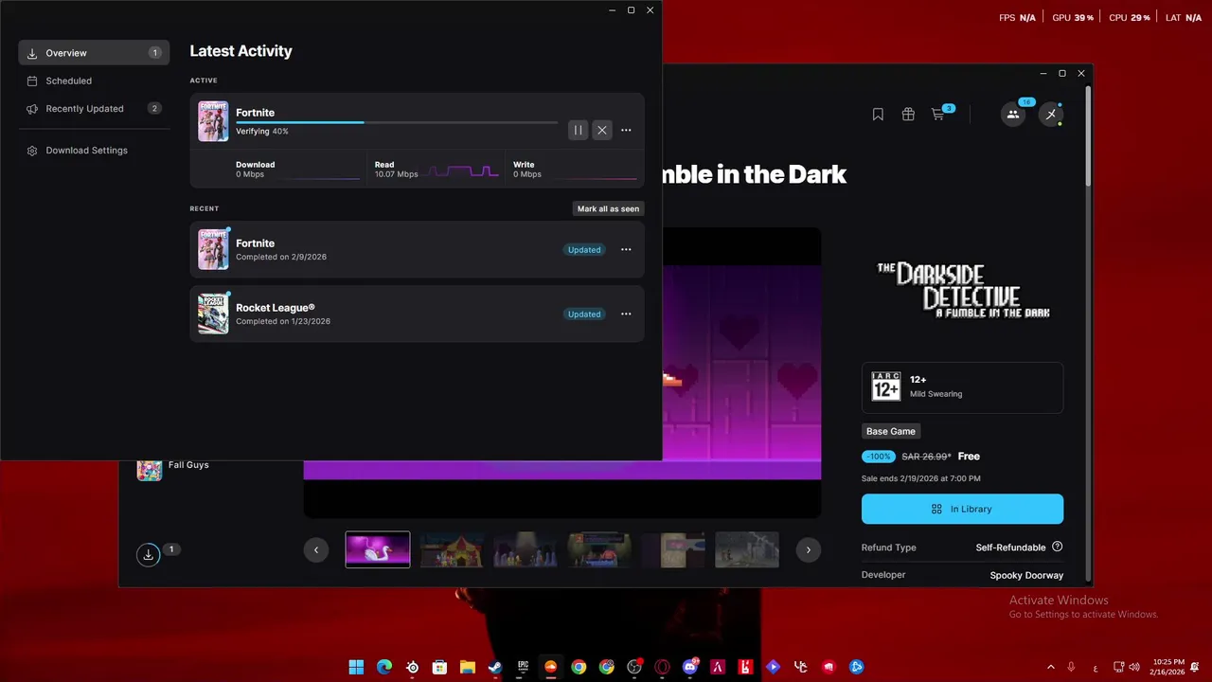Open Recently Updated section

[x=94, y=109]
